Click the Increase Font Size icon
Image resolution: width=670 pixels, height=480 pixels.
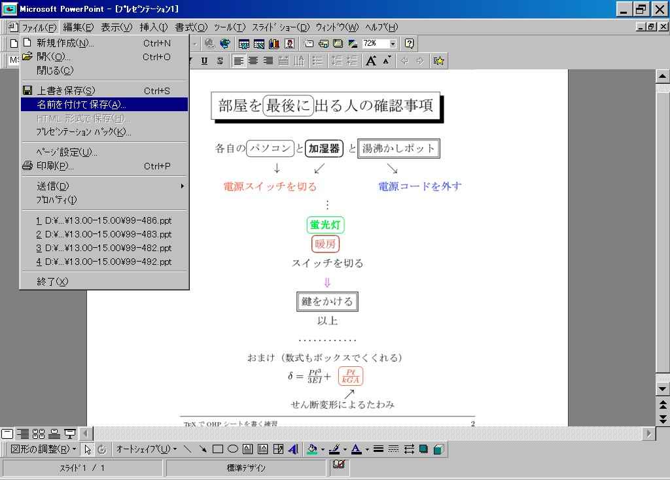(x=371, y=61)
